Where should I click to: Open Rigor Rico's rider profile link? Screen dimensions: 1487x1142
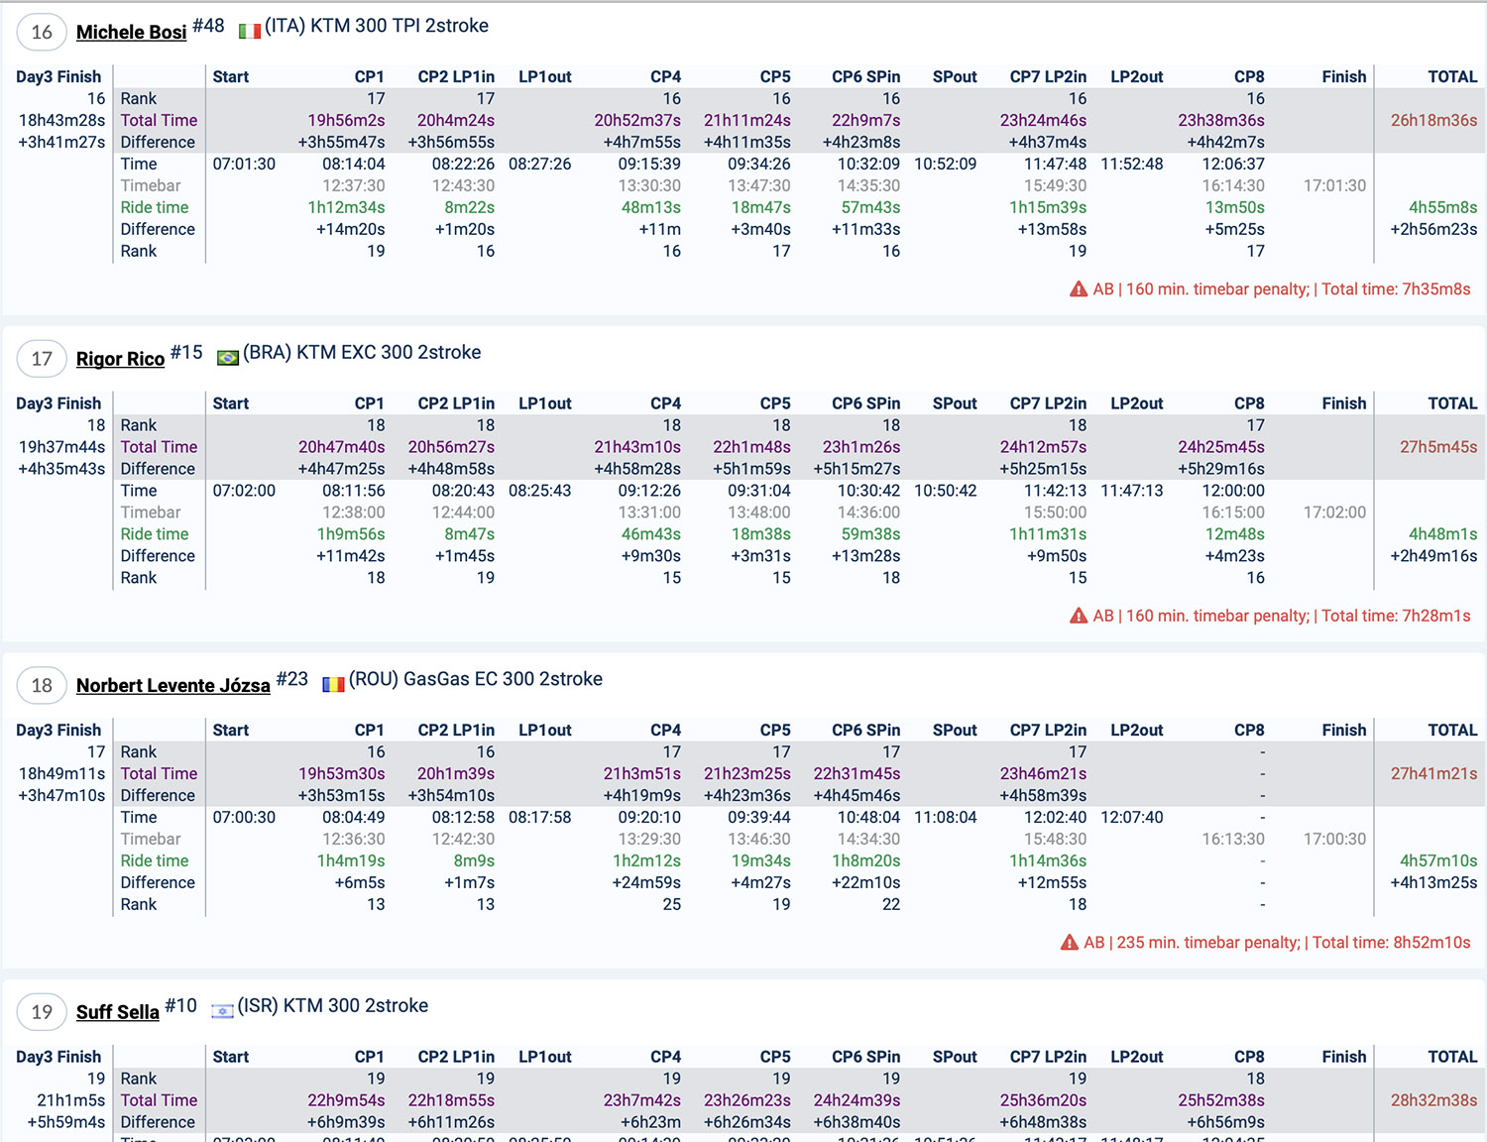[120, 359]
